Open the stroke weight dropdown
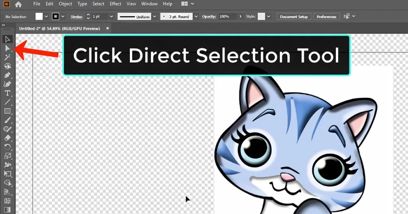Image resolution: width=408 pixels, height=214 pixels. 112,17
